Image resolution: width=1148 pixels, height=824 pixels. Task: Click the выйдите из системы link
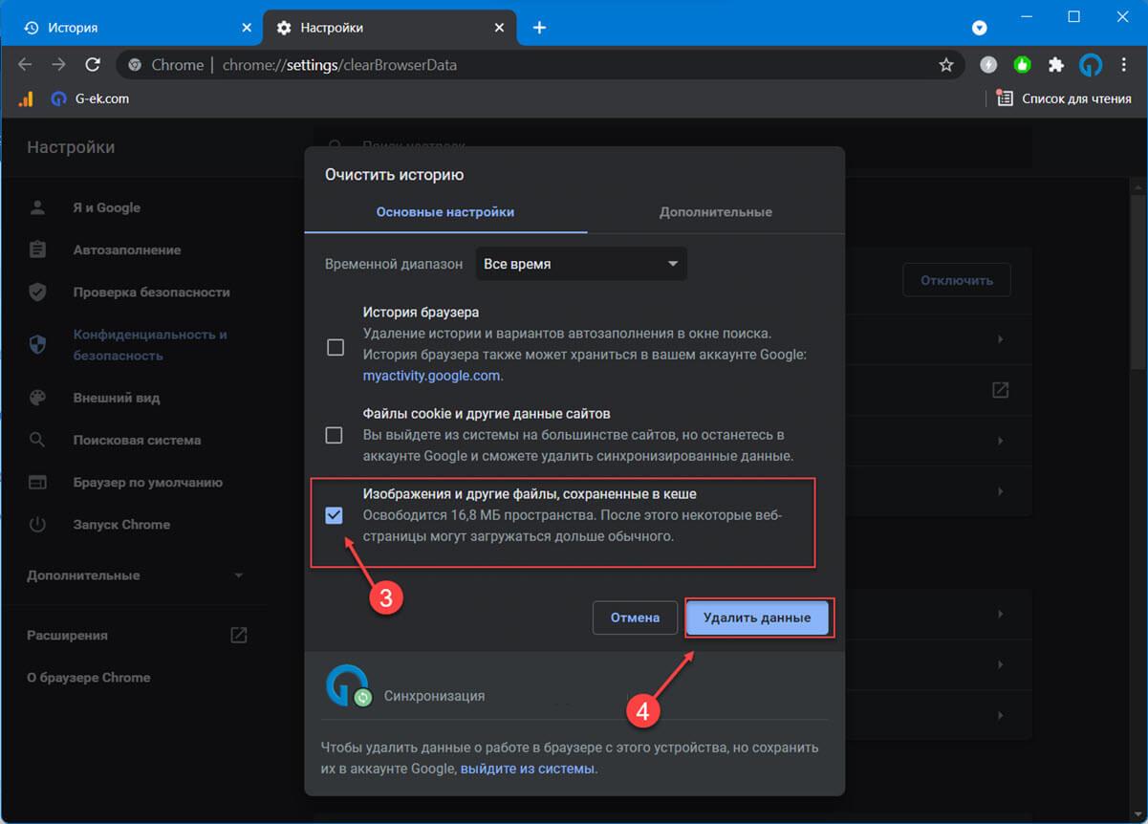(x=528, y=769)
